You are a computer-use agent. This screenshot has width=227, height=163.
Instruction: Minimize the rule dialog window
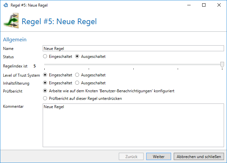click(x=189, y=5)
